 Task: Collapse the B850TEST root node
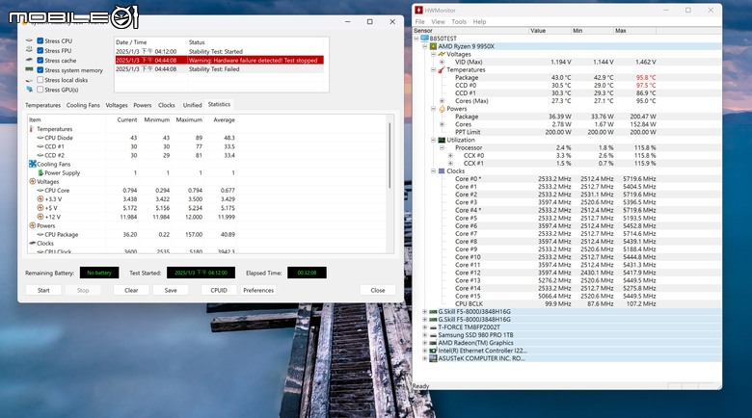[416, 39]
